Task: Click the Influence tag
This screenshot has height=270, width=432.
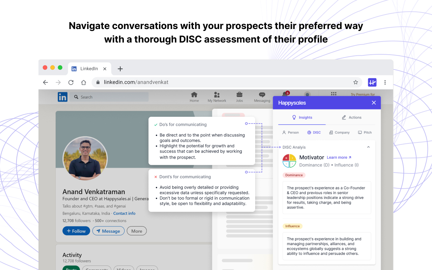Action: pyautogui.click(x=292, y=226)
